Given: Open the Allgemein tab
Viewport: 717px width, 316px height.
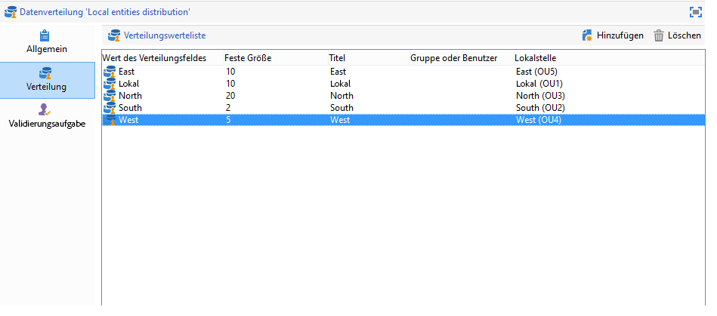Looking at the screenshot, I should pos(48,41).
